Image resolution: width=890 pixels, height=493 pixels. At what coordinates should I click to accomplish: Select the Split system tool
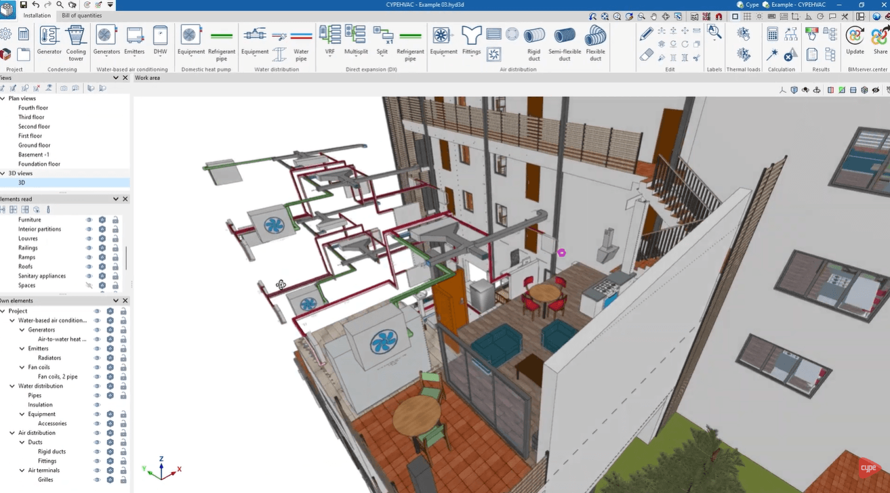pyautogui.click(x=382, y=40)
